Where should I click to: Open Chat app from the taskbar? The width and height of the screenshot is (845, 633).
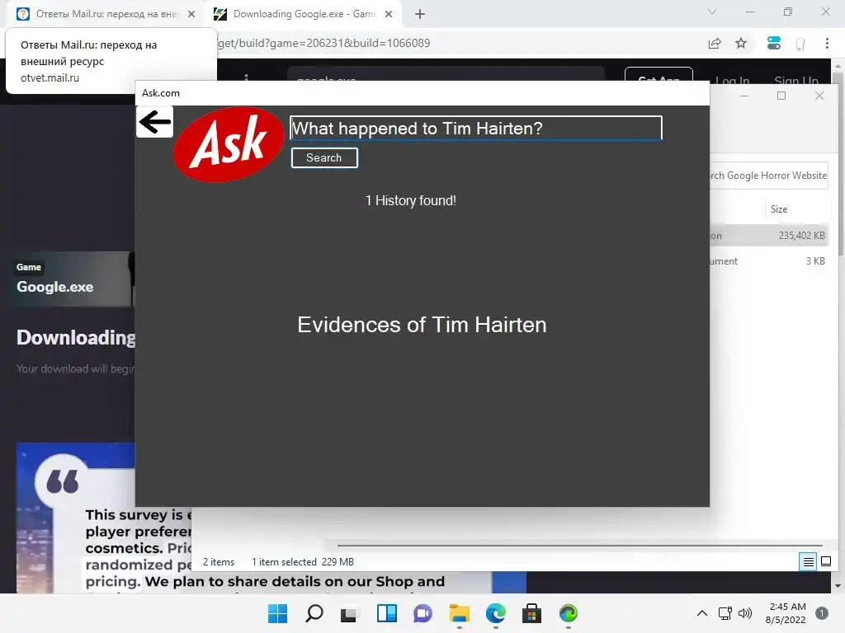tap(423, 613)
